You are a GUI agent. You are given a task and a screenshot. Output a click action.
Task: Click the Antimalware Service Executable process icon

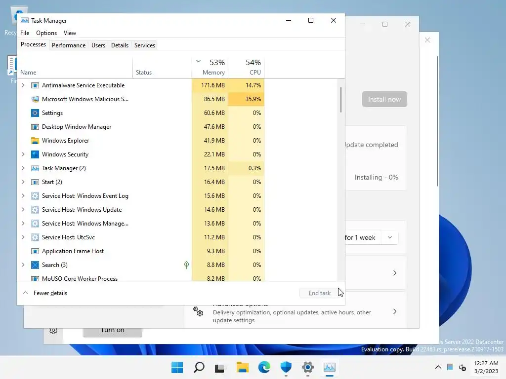pos(35,85)
